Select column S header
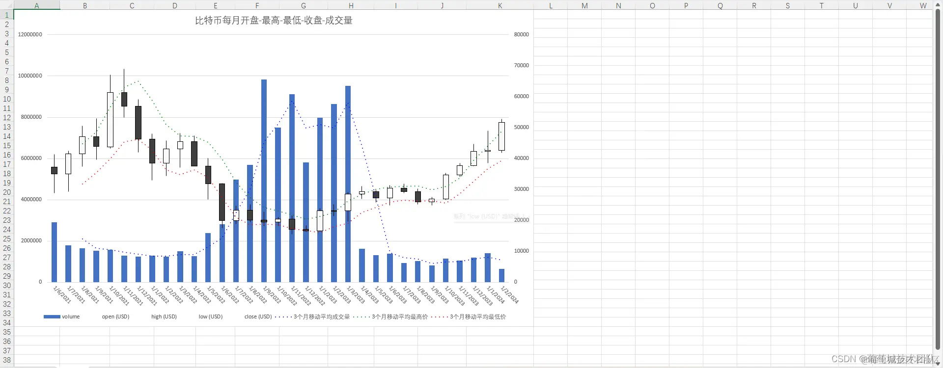The width and height of the screenshot is (943, 368). coord(788,6)
